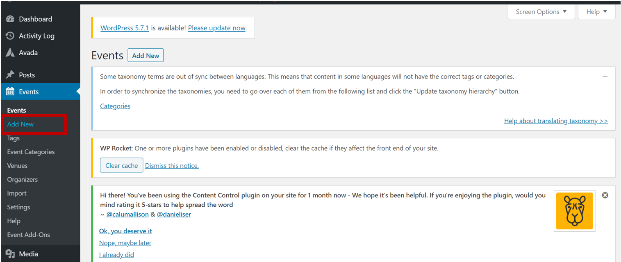Open Add New in Events submenu
This screenshot has height=262, width=621.
[20, 124]
